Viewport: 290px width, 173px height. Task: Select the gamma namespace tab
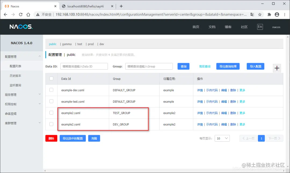coord(67,44)
